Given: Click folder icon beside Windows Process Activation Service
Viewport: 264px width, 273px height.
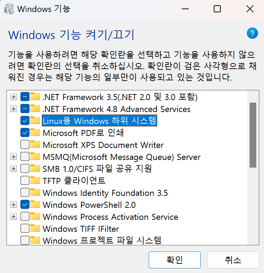Looking at the screenshot, I should tap(35, 216).
